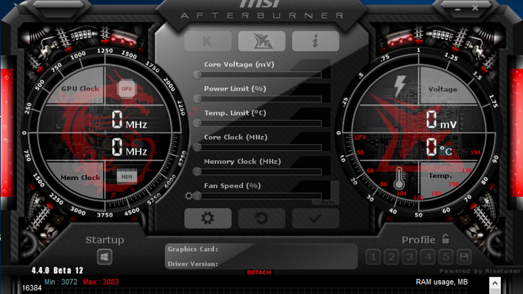
Task: Select profile slot 4
Action: click(x=428, y=257)
